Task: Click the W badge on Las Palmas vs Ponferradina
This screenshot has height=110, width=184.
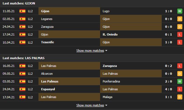Action: [x=180, y=81]
